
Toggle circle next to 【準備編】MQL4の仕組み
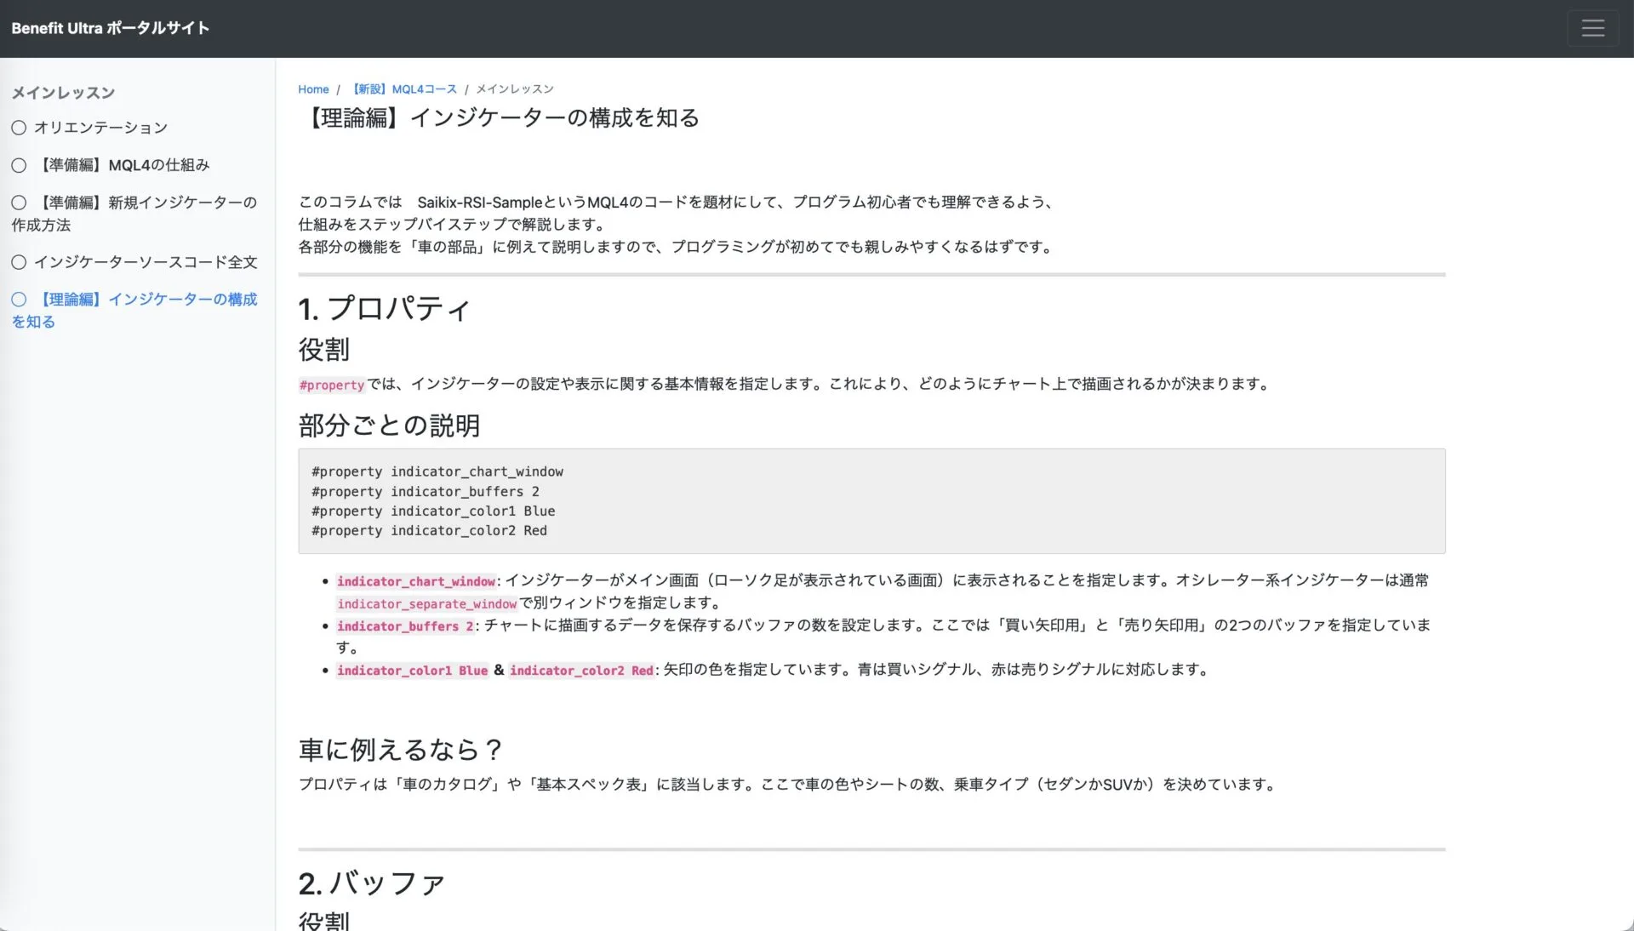pos(19,165)
